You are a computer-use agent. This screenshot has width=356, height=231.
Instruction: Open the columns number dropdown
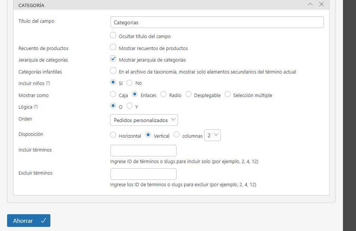point(212,135)
